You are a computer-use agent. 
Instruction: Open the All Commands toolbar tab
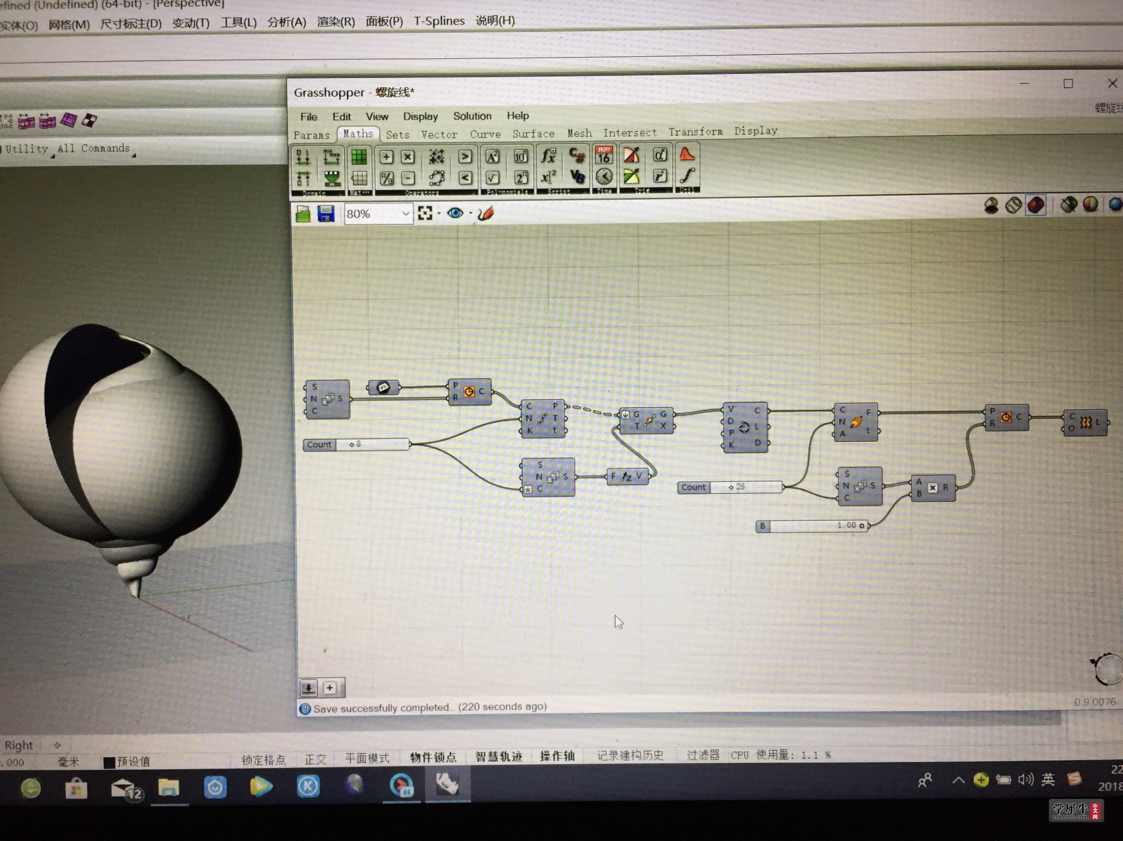[93, 149]
